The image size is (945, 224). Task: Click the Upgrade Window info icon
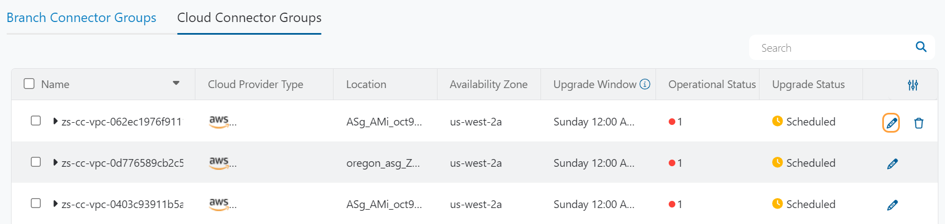point(645,84)
